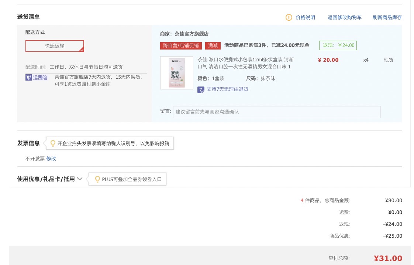Viewport: 414px width, 265px height.
Task: Click the quantity x4 text
Action: 366,60
